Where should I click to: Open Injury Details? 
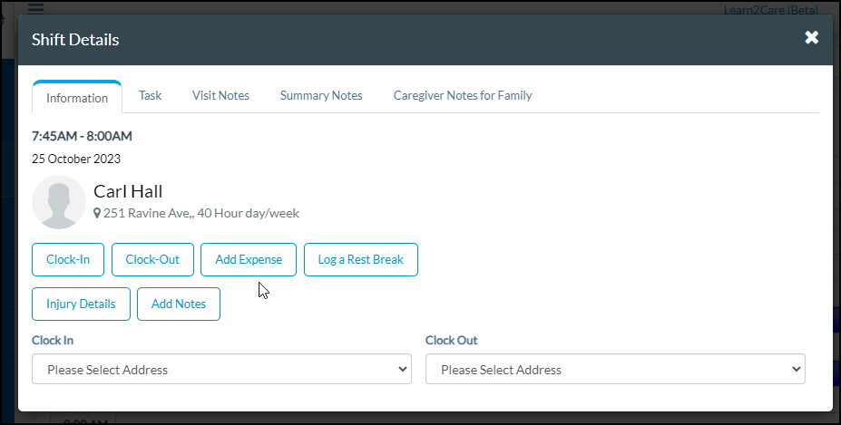pyautogui.click(x=81, y=304)
